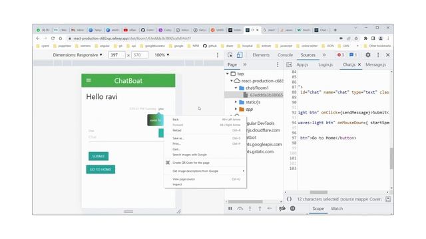Choose Reload from the context menu
The height and width of the screenshot is (239, 426).
tap(206, 130)
